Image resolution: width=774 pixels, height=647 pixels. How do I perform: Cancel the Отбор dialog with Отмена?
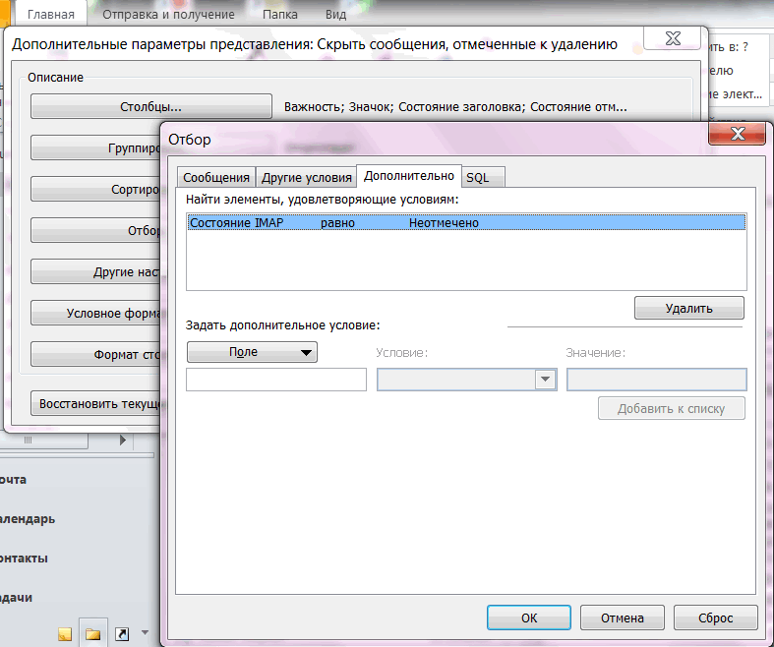(x=622, y=618)
